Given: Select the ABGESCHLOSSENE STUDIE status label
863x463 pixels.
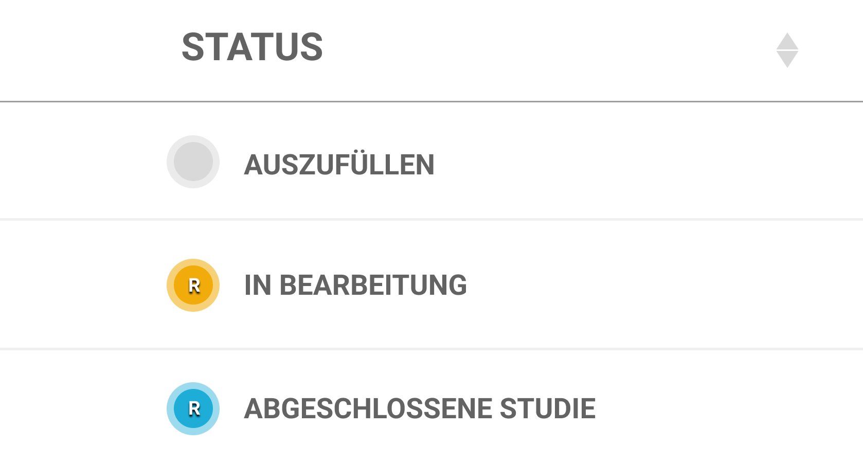Looking at the screenshot, I should coord(419,409).
